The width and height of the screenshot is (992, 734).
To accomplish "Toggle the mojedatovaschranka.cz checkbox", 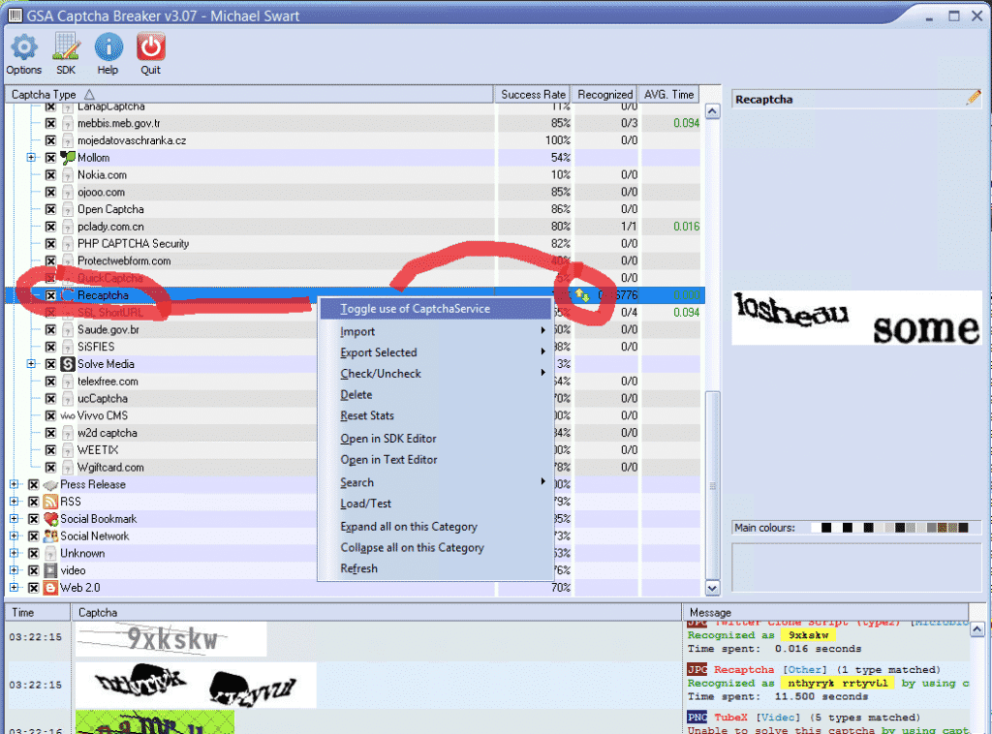I will 50,140.
